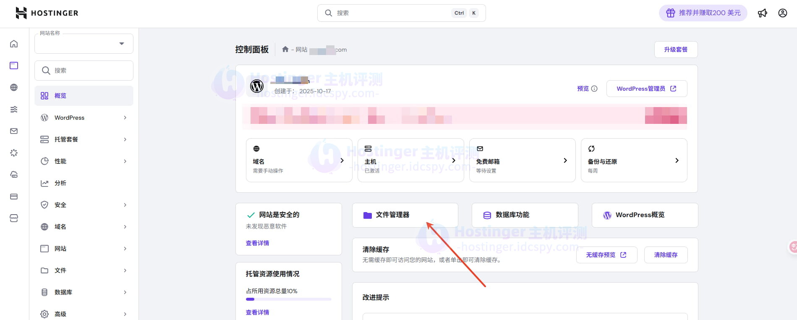
Task: Open the globe domains icon in left rail
Action: coord(14,87)
